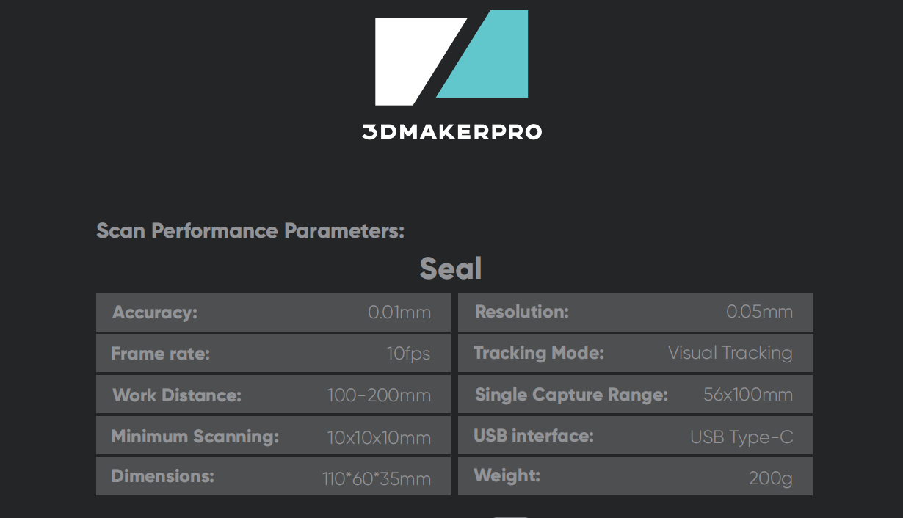The image size is (903, 518).
Task: Select the Resolution label
Action: [x=522, y=312]
